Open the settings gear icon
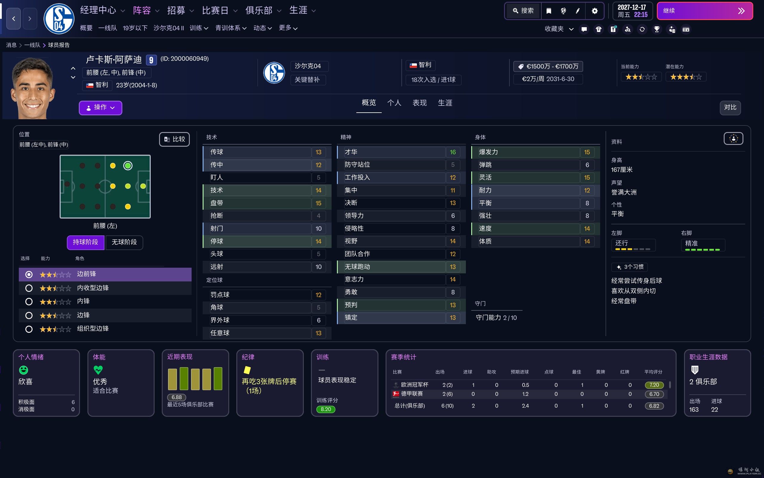764x478 pixels. pyautogui.click(x=594, y=11)
